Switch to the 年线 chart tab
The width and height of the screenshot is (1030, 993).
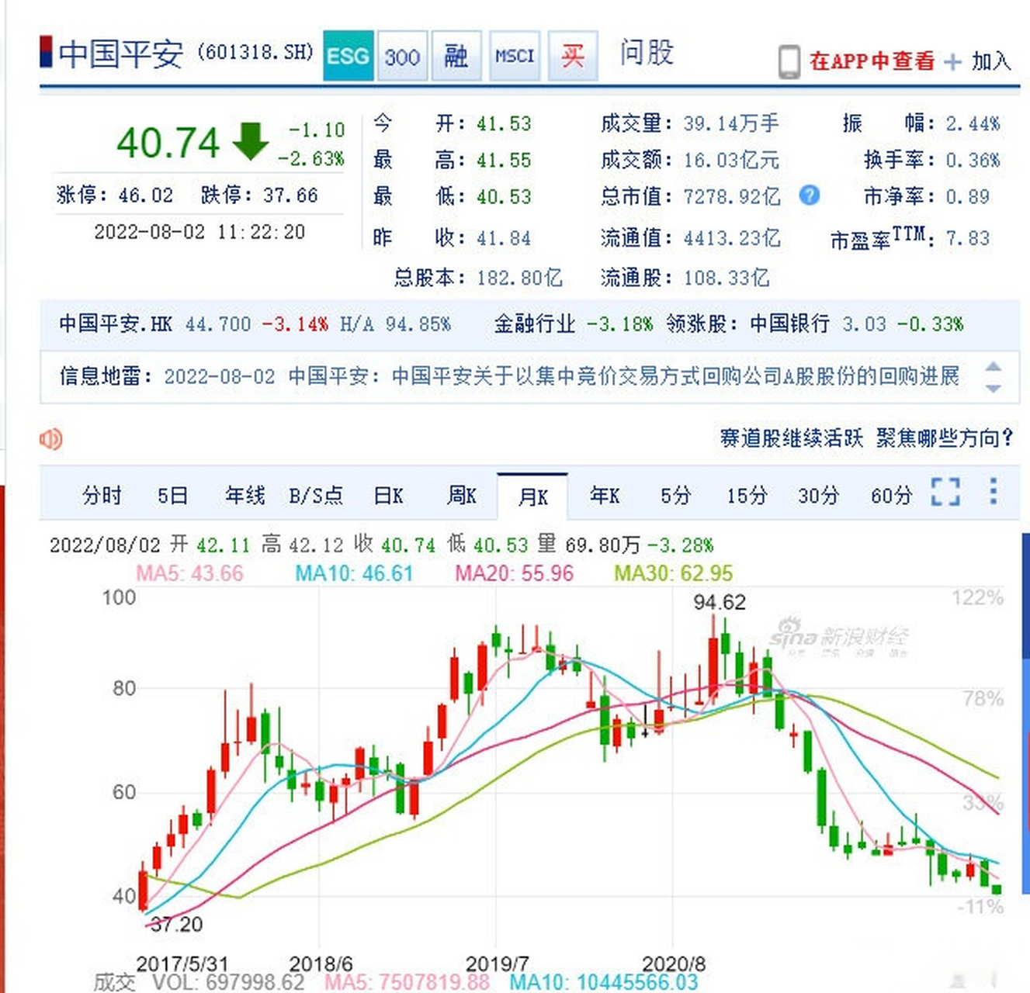click(244, 495)
